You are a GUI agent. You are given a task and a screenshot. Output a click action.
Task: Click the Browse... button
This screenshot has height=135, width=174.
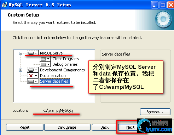[155, 112]
